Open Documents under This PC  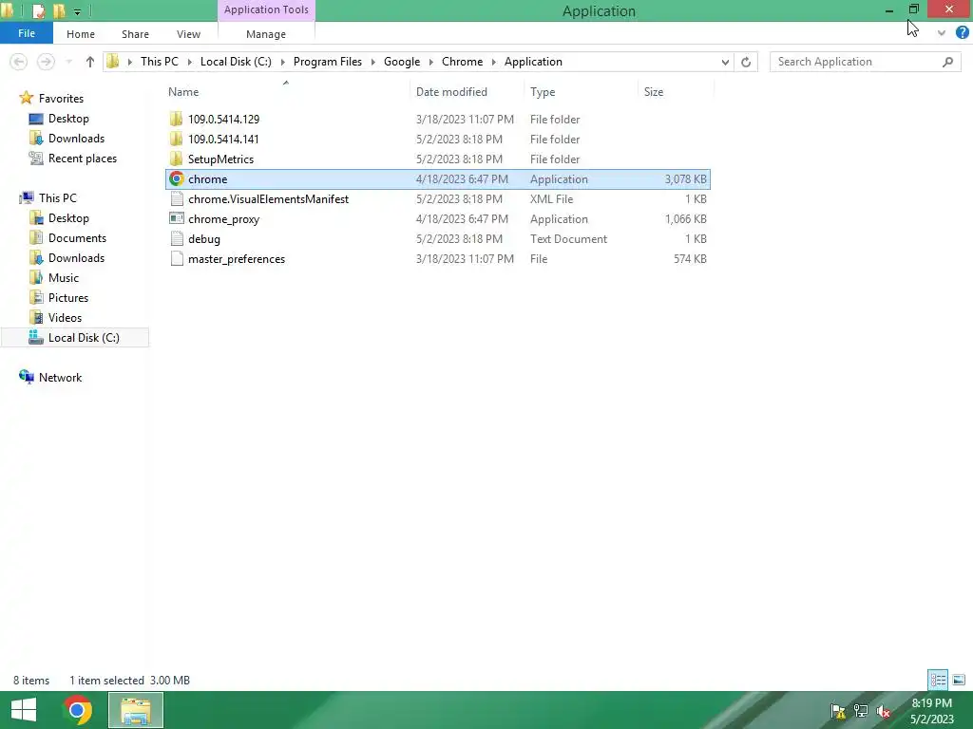(77, 238)
